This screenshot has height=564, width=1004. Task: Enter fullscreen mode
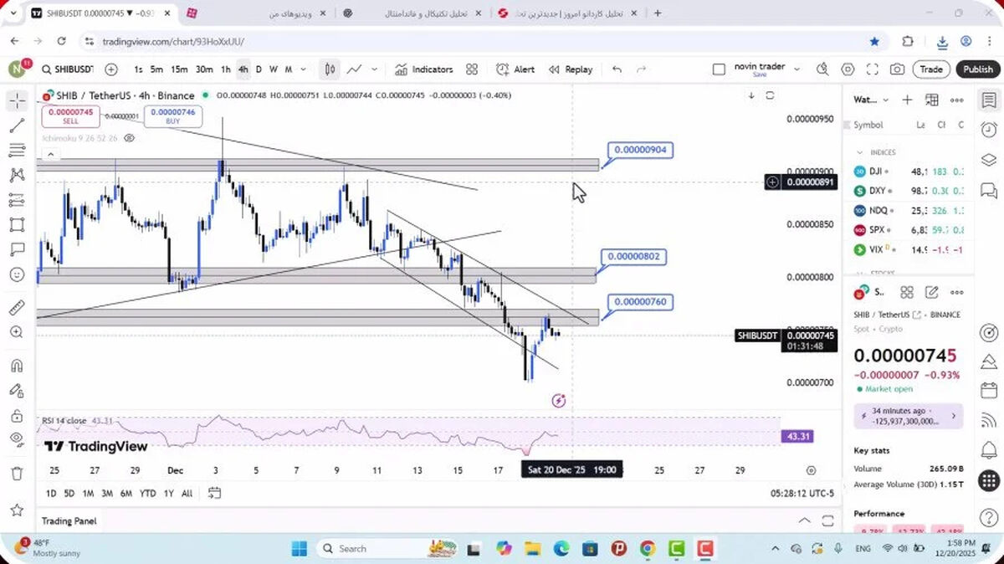pos(872,69)
